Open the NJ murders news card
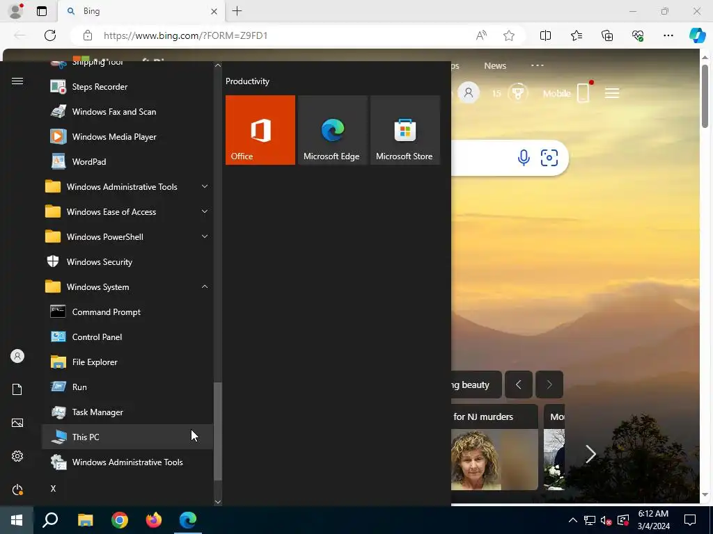Screen dimensions: 713x534 [494, 447]
